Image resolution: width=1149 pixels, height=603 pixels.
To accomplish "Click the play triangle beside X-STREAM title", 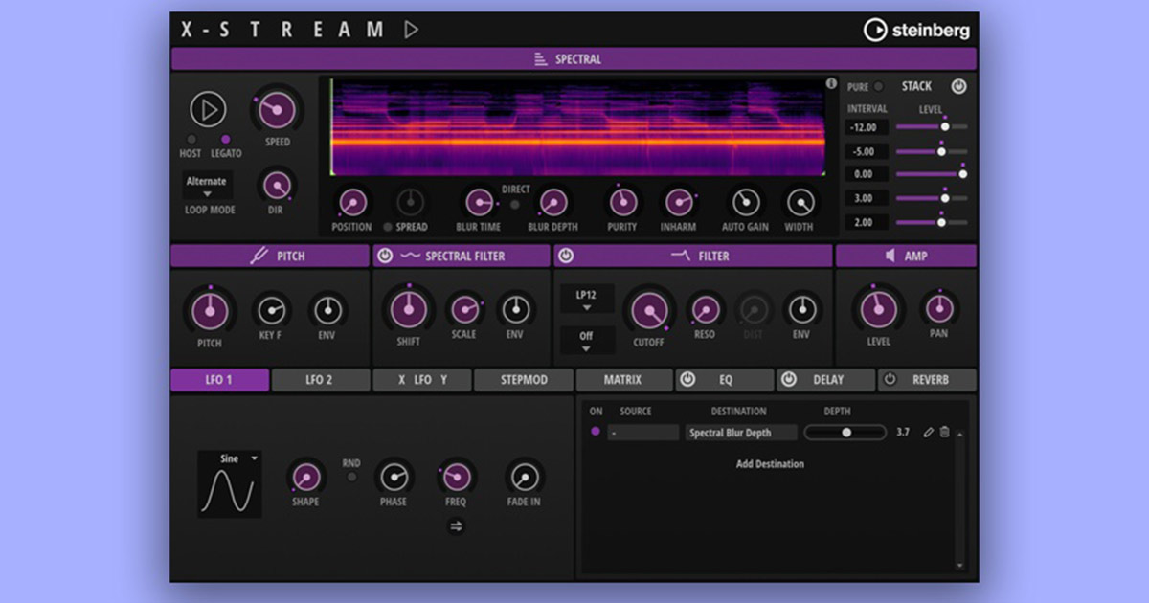I will coord(412,30).
